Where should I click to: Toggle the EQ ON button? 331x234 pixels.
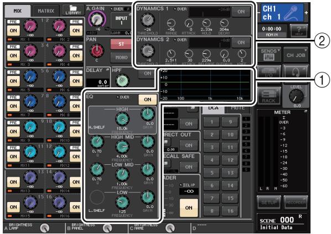point(148,100)
